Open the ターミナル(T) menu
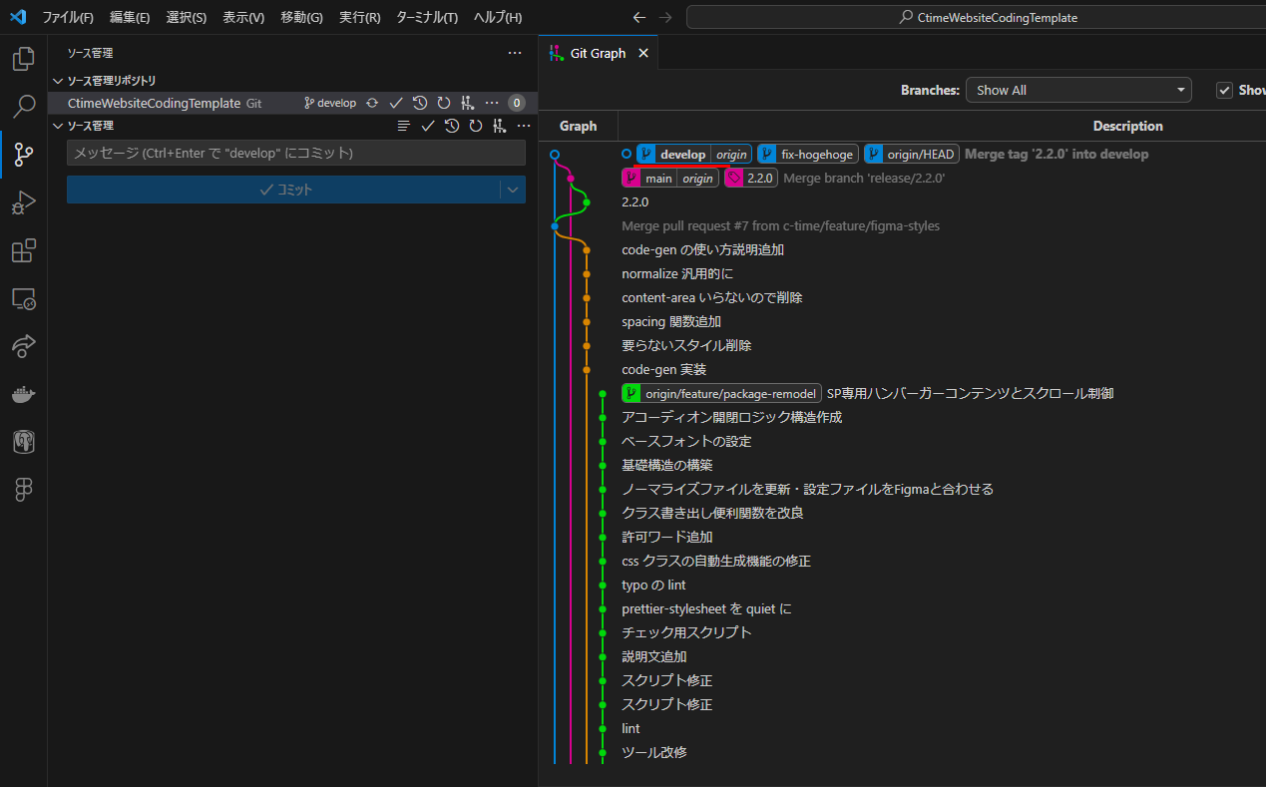1266x787 pixels. [x=427, y=17]
